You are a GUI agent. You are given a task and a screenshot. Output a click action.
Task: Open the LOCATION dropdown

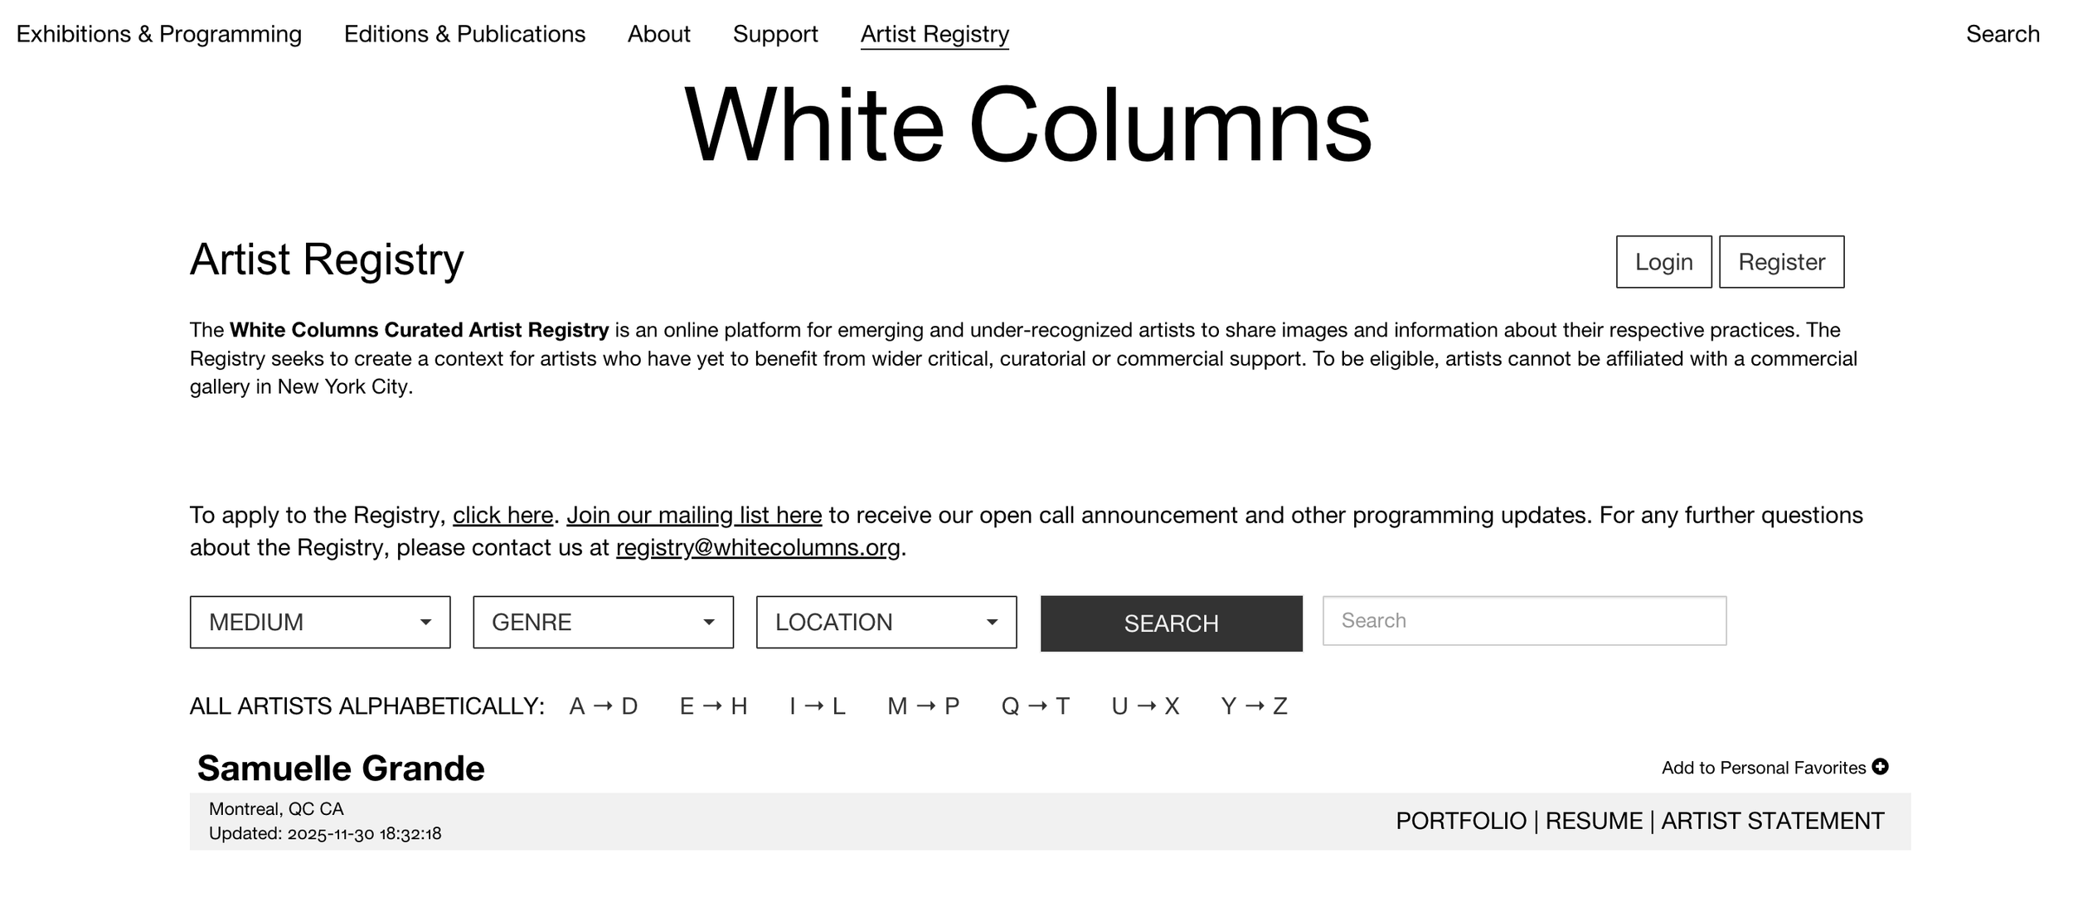point(886,622)
